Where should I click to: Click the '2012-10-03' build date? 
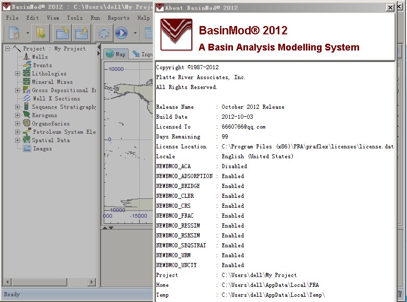[237, 117]
